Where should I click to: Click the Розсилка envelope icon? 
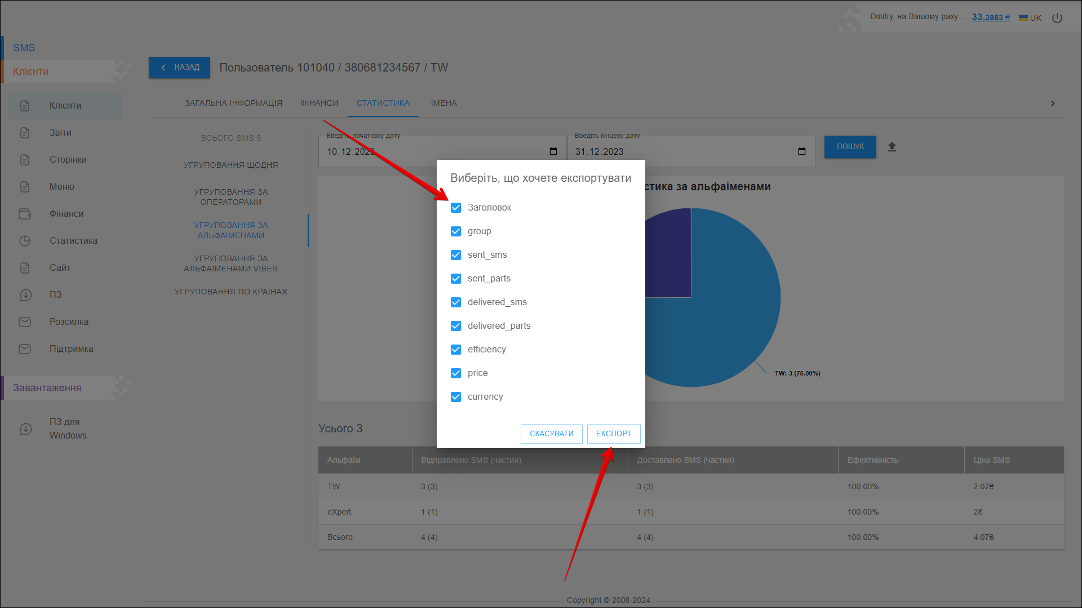25,322
